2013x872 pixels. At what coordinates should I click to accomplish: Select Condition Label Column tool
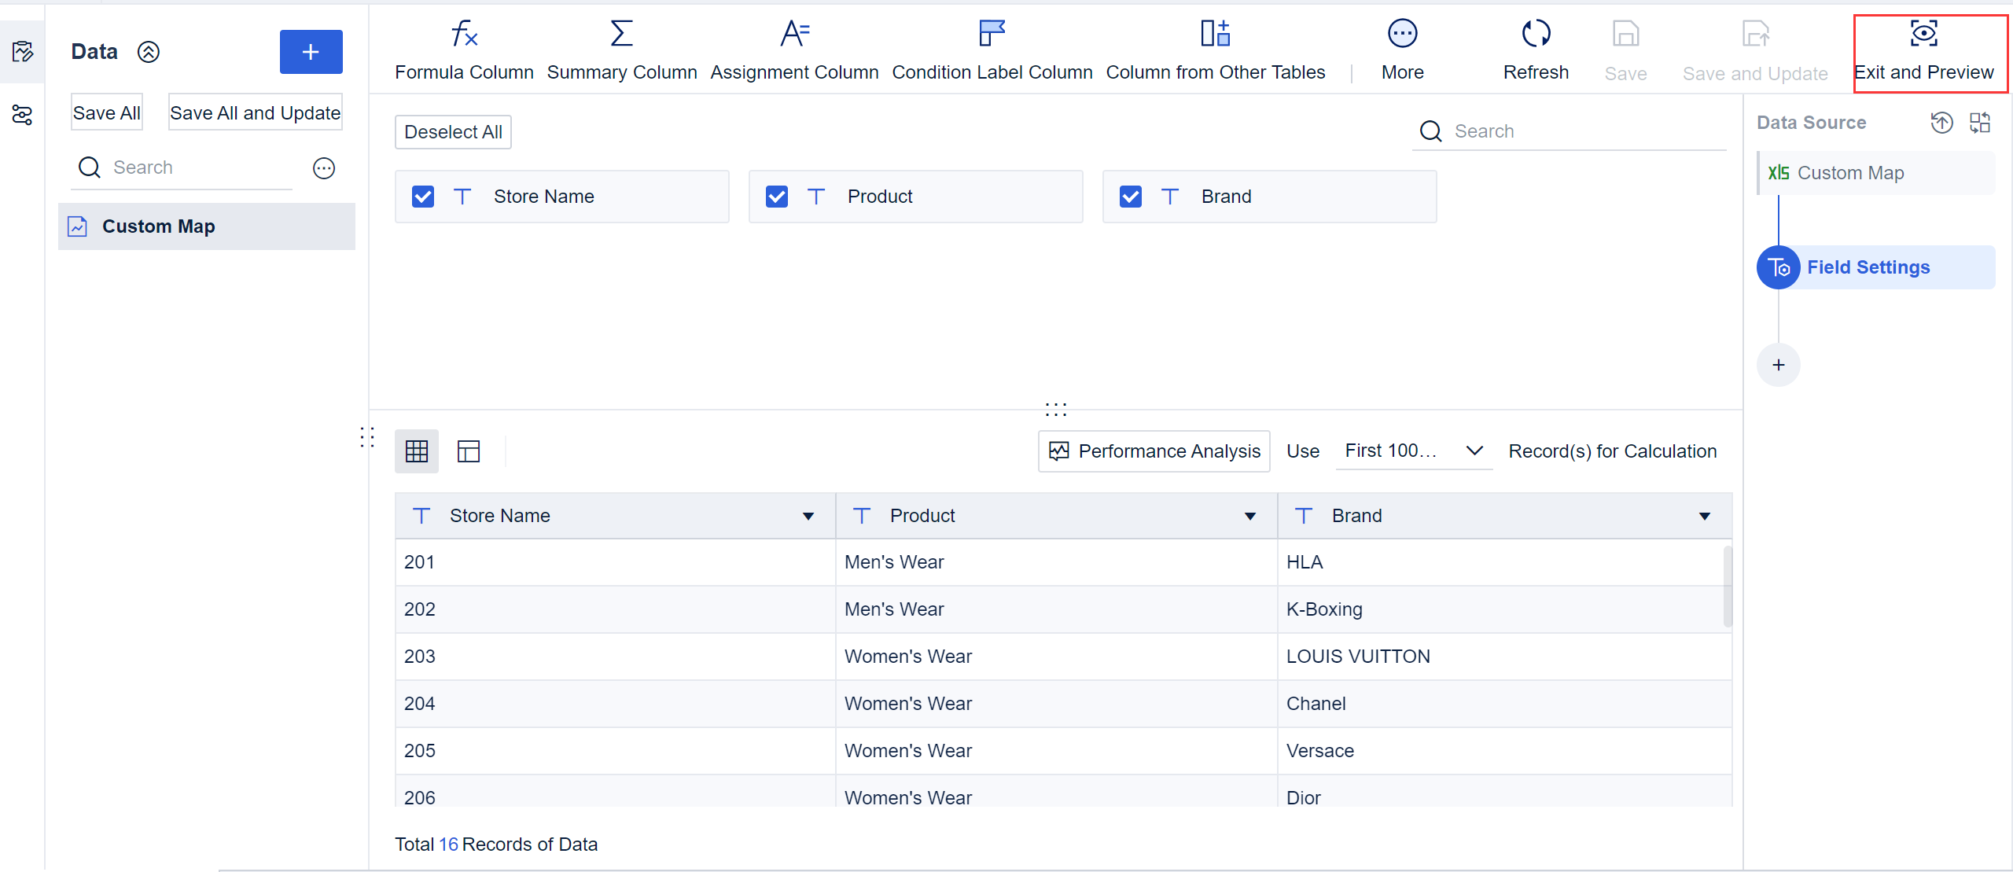tap(992, 35)
